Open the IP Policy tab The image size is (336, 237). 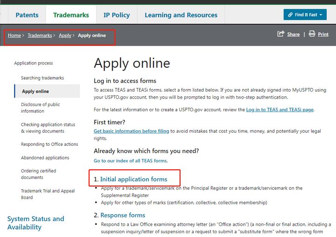point(117,15)
